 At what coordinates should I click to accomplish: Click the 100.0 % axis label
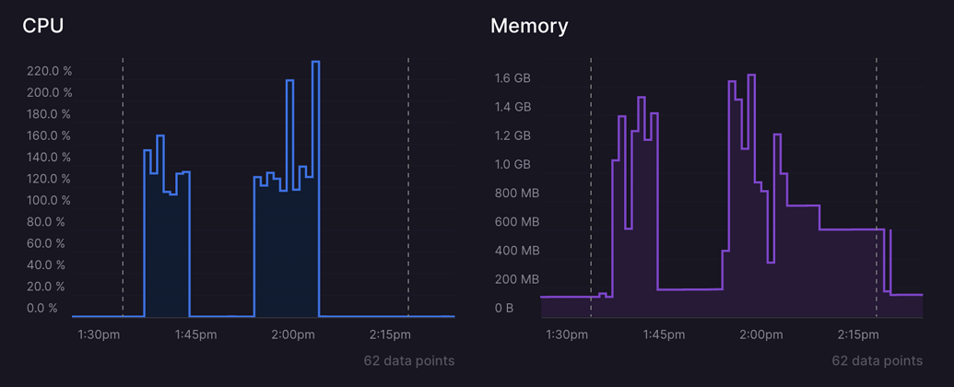pos(49,200)
